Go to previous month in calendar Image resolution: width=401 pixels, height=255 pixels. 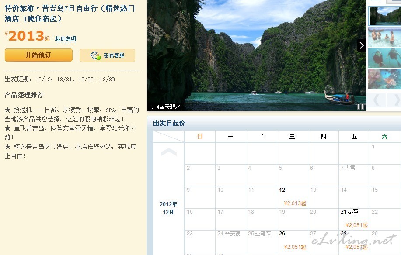coord(169,152)
